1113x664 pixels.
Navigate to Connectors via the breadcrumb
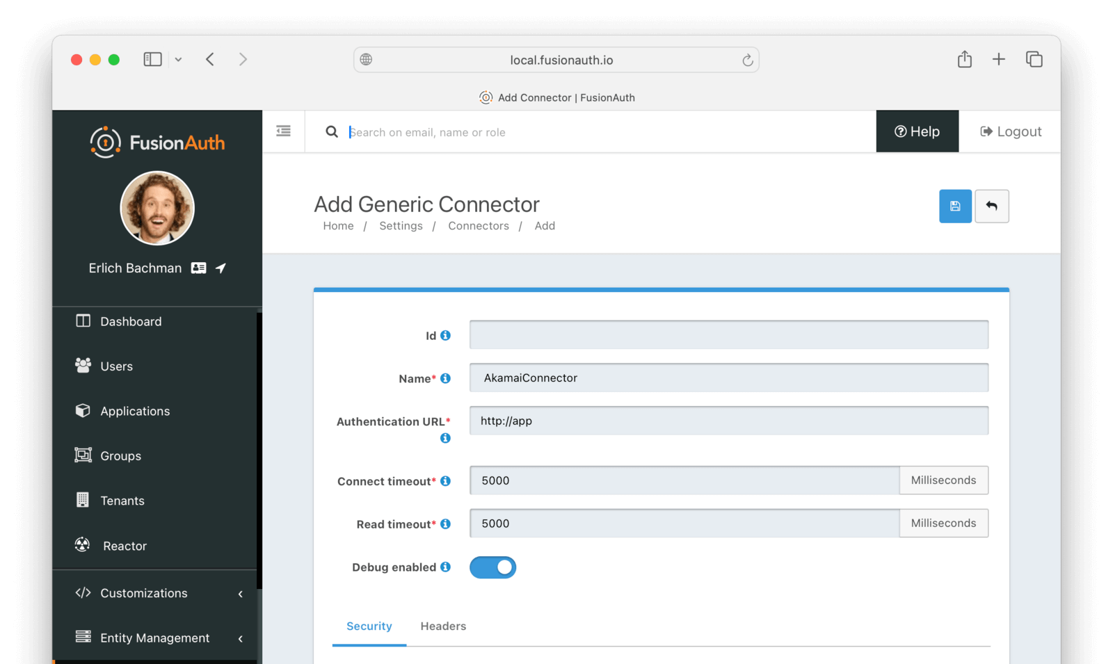pyautogui.click(x=479, y=225)
